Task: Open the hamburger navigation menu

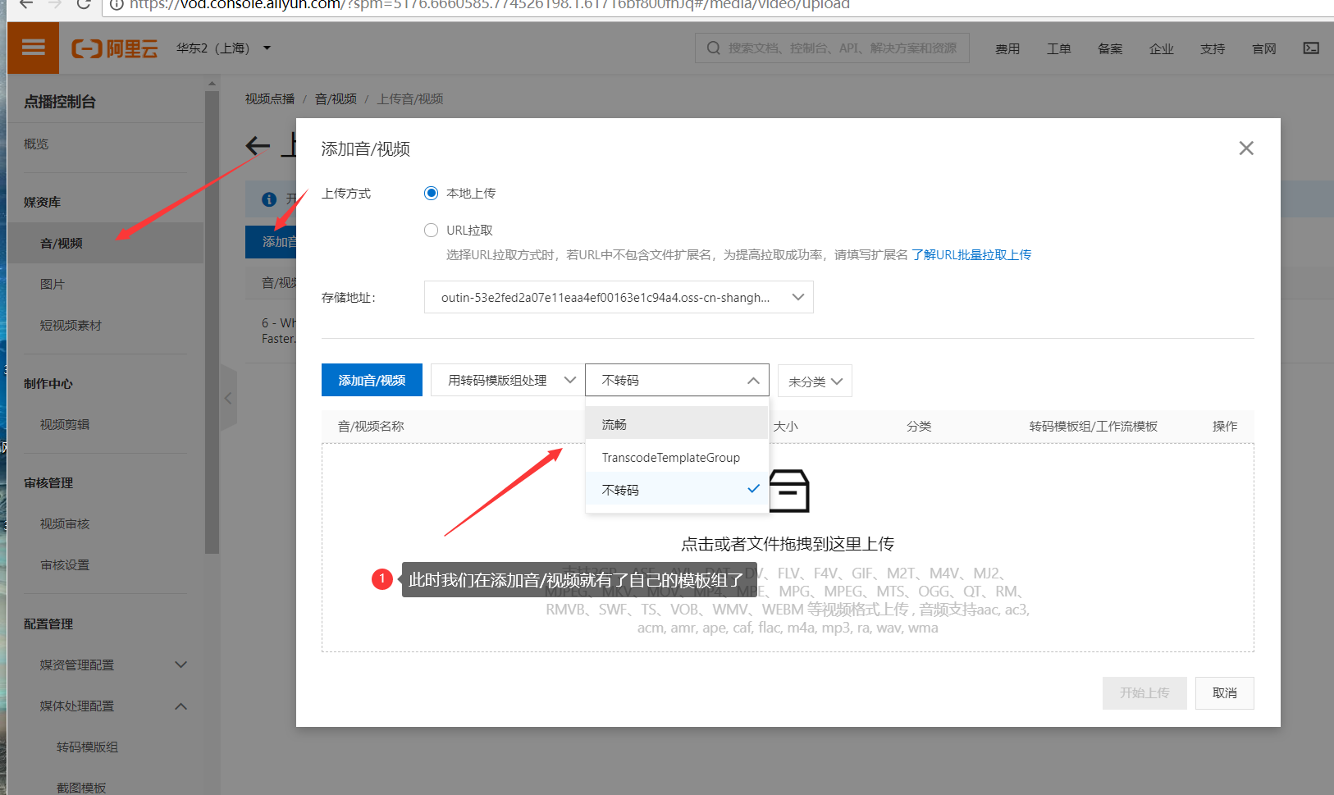Action: (x=33, y=48)
